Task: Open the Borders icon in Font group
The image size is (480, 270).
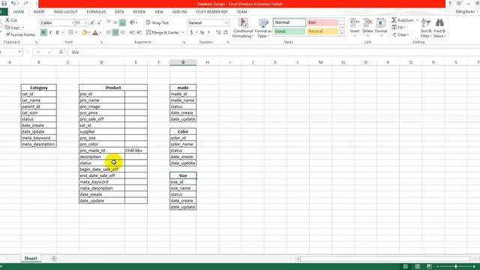Action: [x=70, y=32]
